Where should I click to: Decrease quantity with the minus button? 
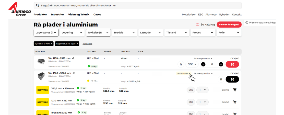pyautogui.click(x=203, y=64)
